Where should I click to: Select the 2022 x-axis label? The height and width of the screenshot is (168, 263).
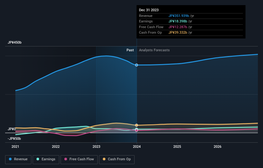point(56,147)
